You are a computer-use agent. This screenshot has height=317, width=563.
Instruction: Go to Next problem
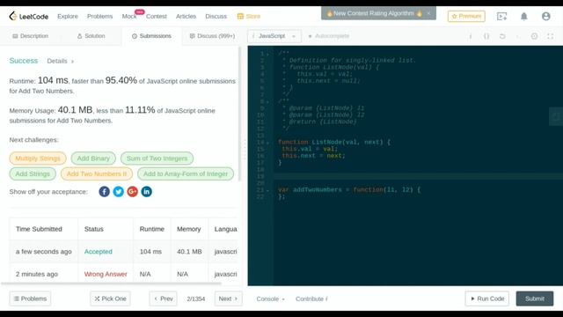click(x=229, y=299)
